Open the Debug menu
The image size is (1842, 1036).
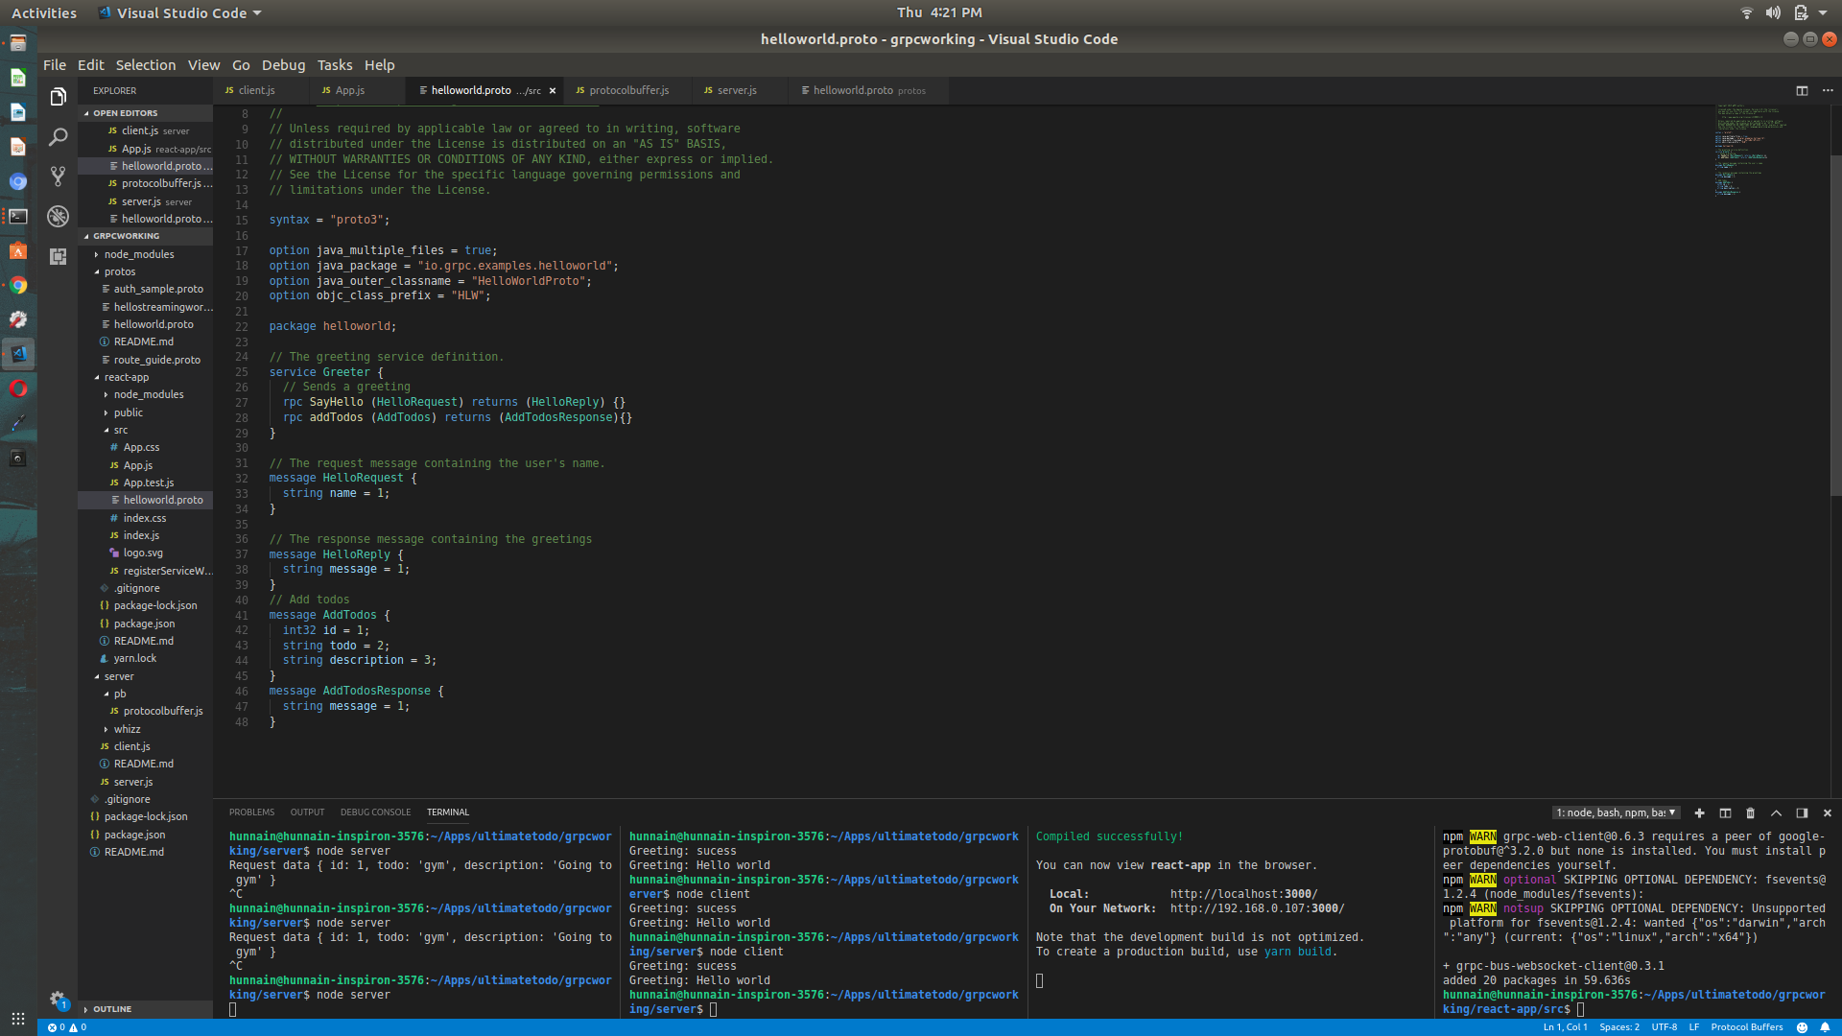point(282,64)
